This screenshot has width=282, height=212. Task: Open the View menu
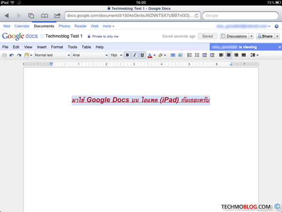(28, 47)
